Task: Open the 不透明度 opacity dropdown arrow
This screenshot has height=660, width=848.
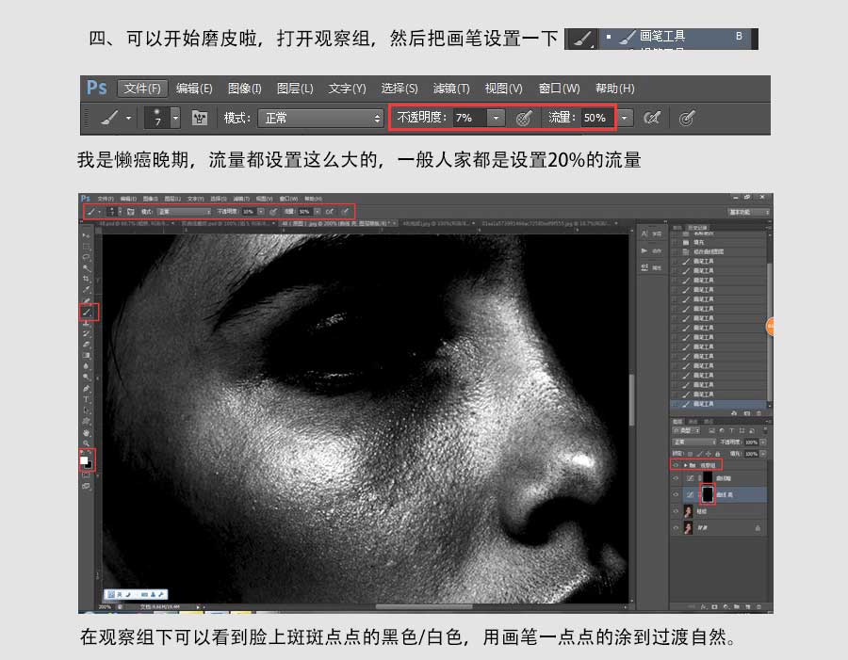Action: pos(497,119)
